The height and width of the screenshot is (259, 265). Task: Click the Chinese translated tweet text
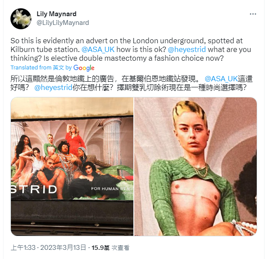pos(132,83)
